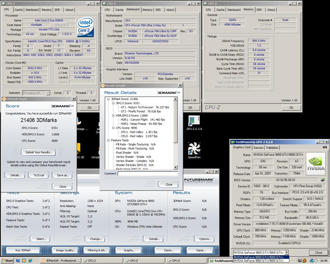
Task: Switch to the Sensors tab in GPU-Z
Action: [258, 148]
